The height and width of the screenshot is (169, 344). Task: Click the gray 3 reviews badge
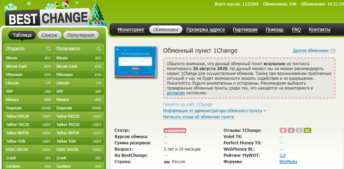[x=299, y=130]
